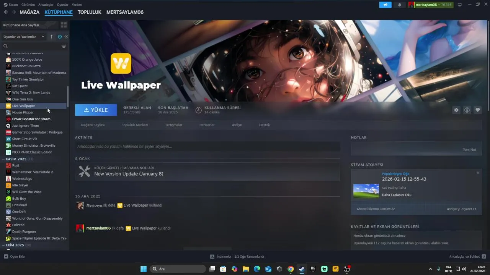The height and width of the screenshot is (275, 490).
Task: Open the Rehberler link
Action: (207, 125)
